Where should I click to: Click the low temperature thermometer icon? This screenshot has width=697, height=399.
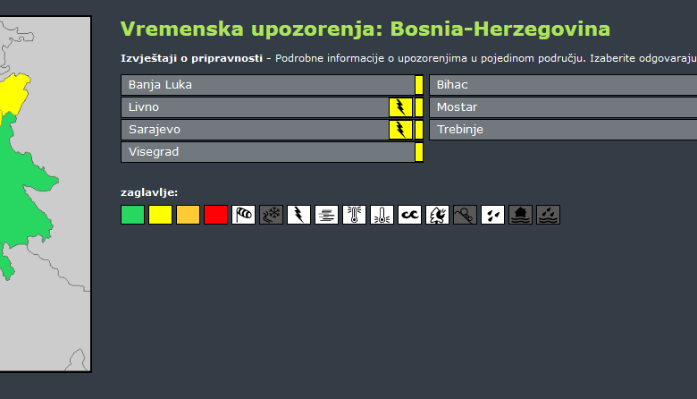click(382, 215)
